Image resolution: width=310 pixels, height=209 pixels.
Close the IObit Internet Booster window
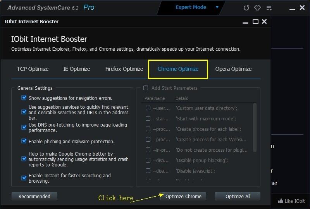pos(264,22)
